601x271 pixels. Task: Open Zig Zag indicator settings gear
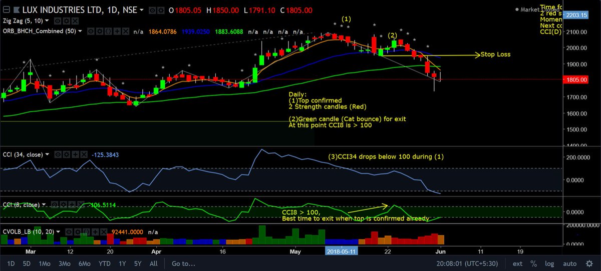tap(67, 21)
